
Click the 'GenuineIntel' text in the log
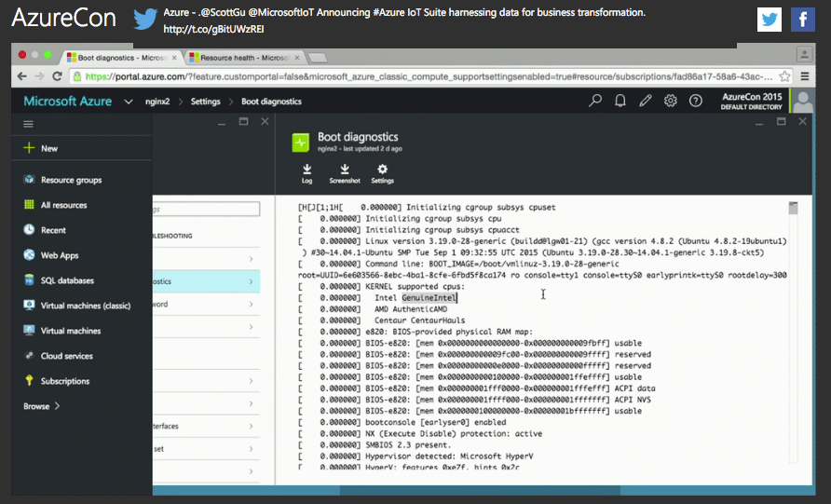[x=429, y=298]
